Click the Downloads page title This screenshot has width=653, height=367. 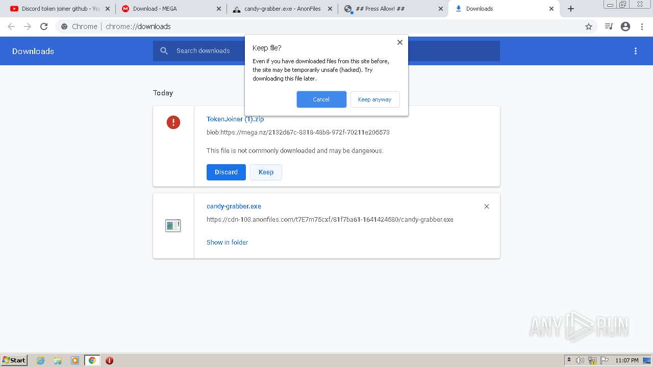(33, 51)
